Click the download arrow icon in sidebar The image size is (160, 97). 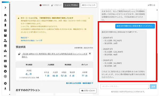point(5,88)
